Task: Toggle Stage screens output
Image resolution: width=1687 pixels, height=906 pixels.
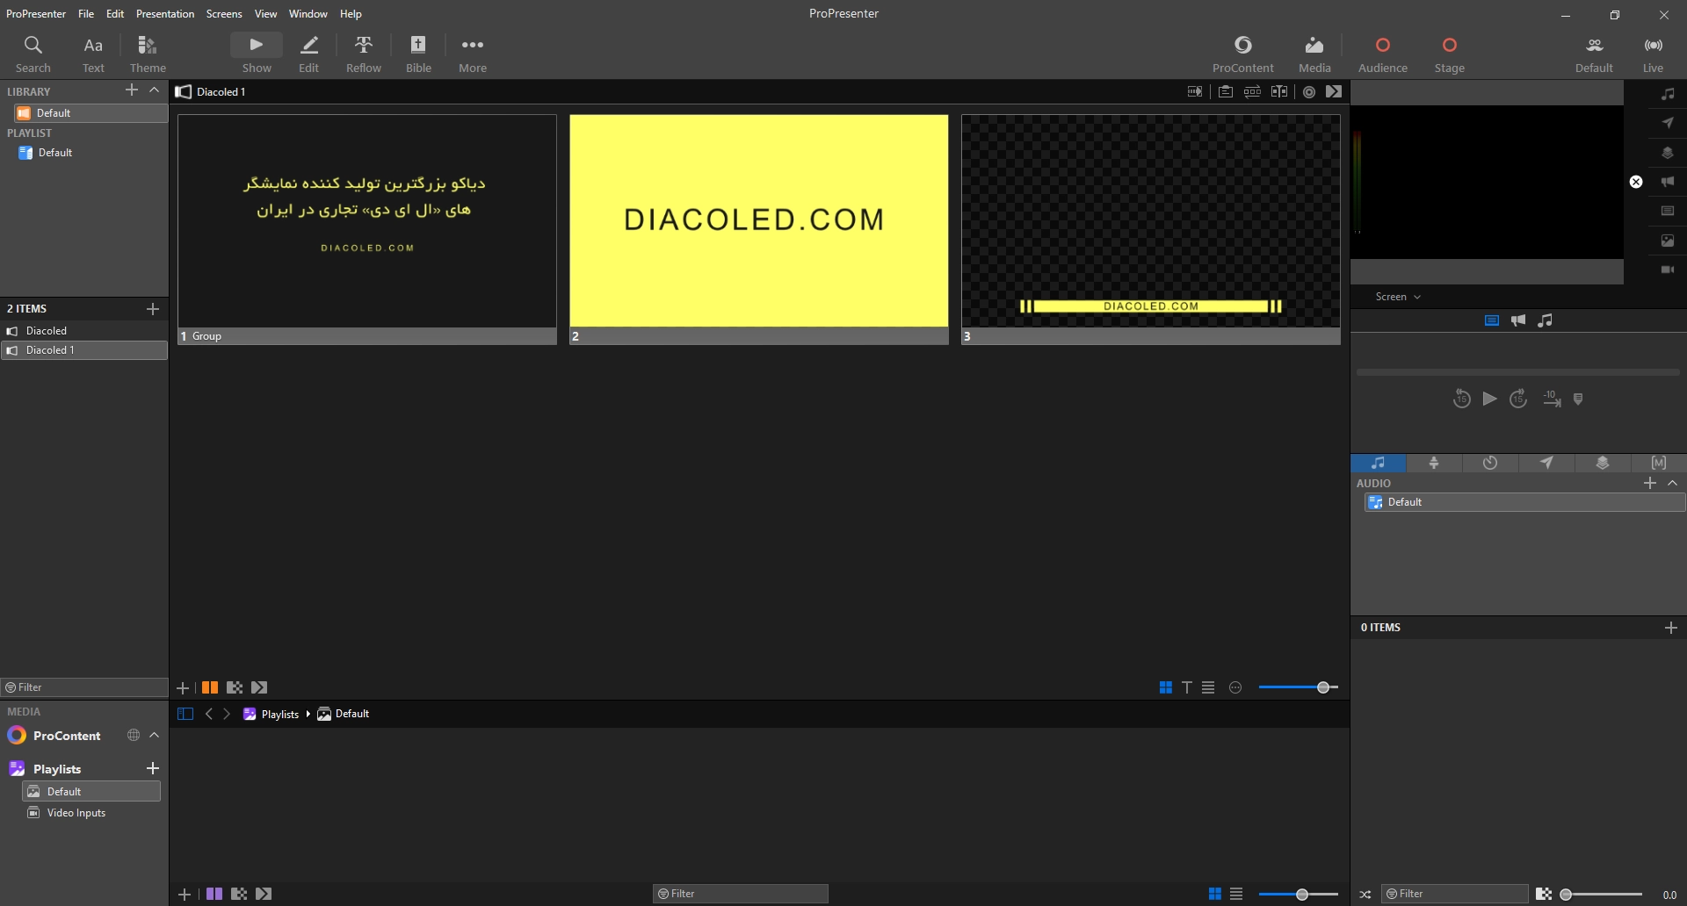Action: point(1449,54)
